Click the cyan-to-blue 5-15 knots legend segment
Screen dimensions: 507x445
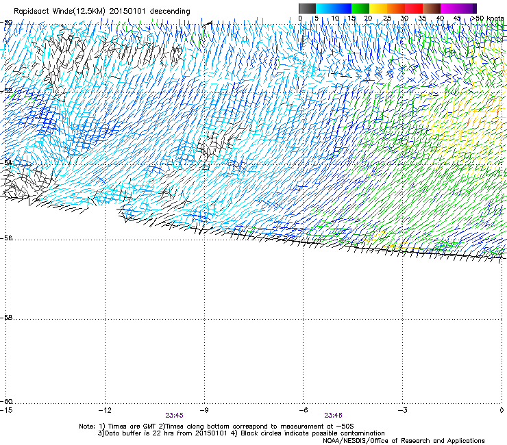point(334,8)
